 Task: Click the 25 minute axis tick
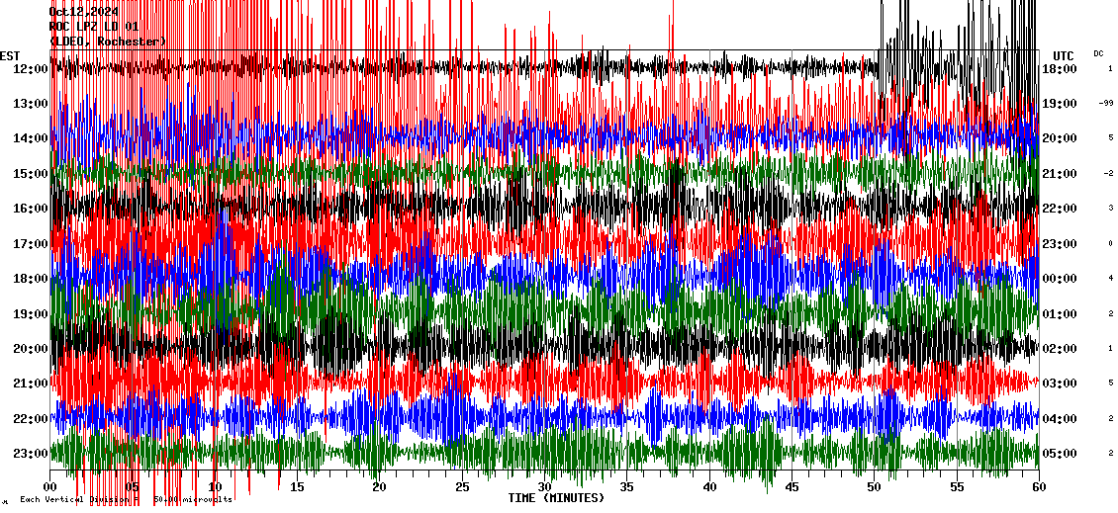(462, 486)
